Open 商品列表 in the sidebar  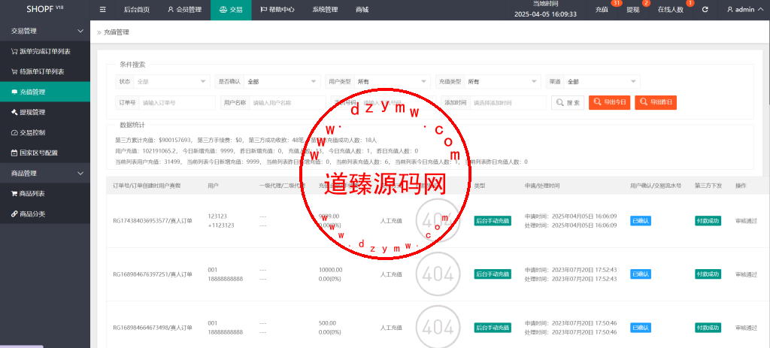tap(45, 194)
